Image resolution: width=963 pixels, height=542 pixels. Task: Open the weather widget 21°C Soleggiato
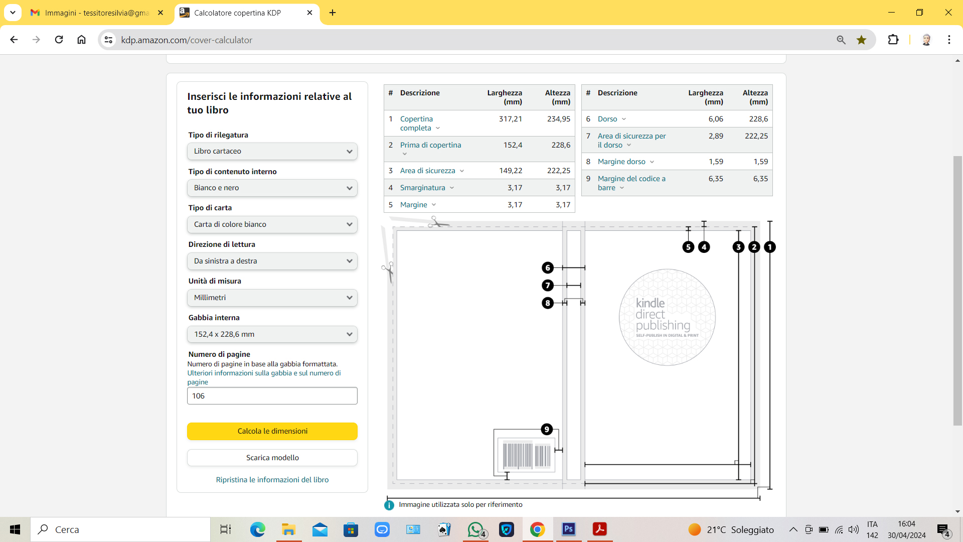pyautogui.click(x=731, y=529)
